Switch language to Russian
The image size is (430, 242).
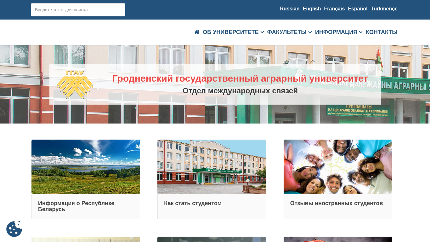pyautogui.click(x=290, y=9)
